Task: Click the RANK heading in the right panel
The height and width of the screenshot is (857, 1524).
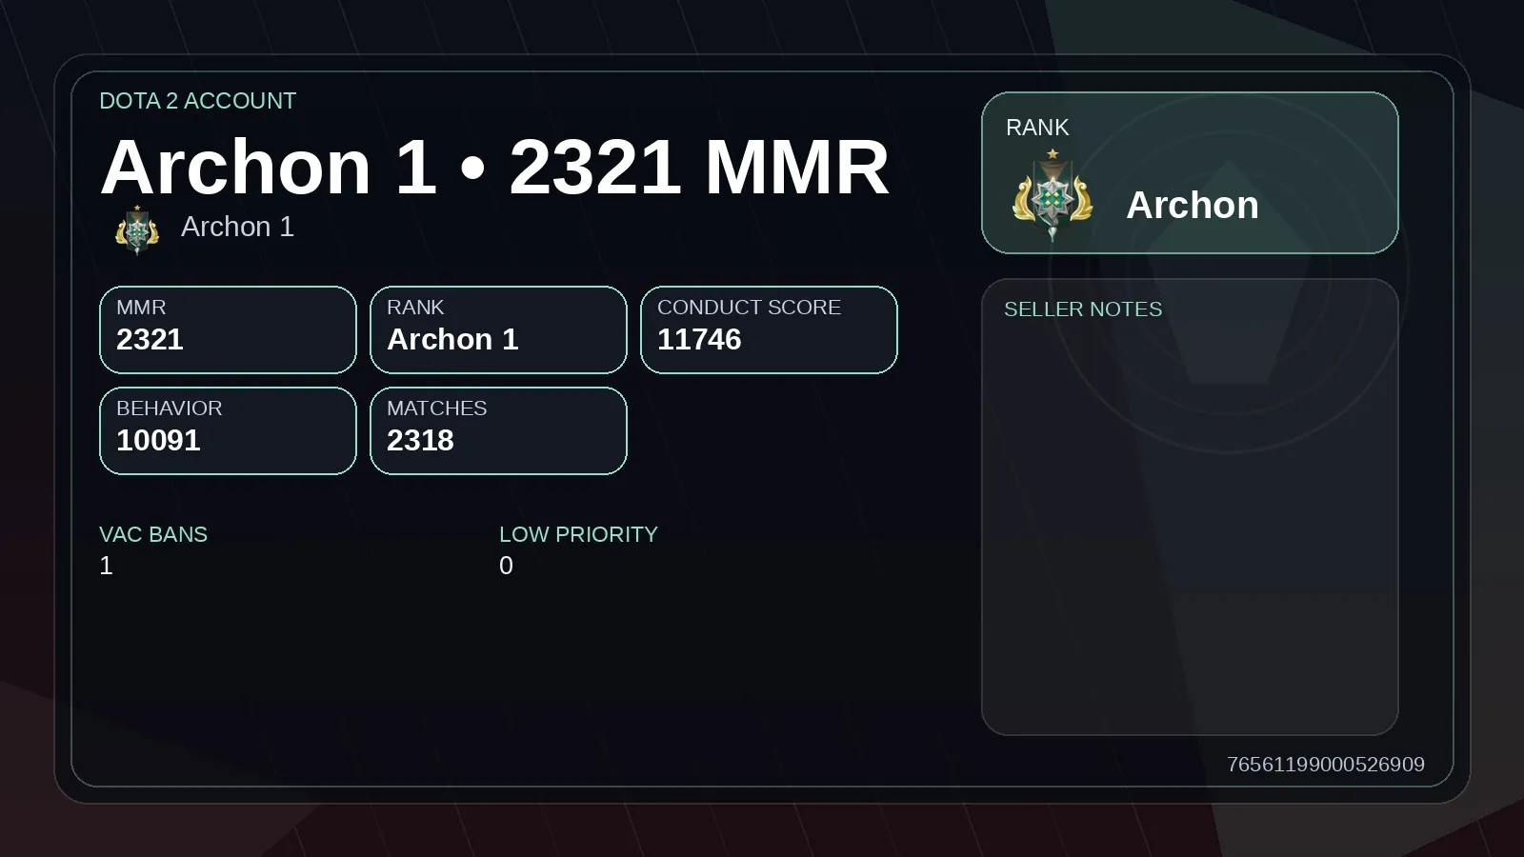Action: (x=1037, y=128)
